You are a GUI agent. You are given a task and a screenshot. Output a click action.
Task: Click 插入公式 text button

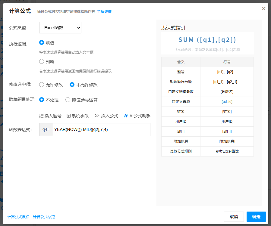[x=109, y=116]
